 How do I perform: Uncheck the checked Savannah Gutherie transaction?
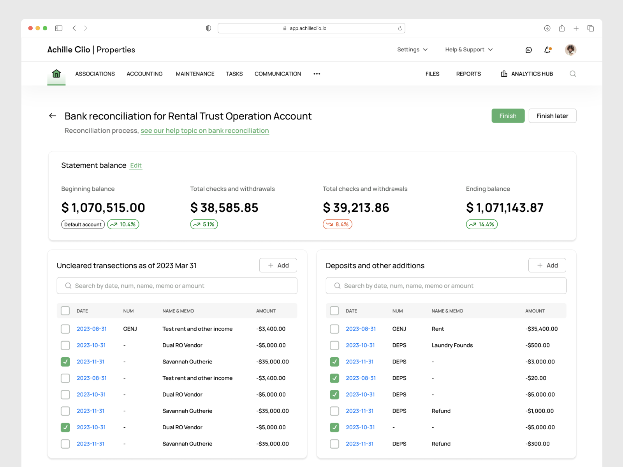click(65, 362)
